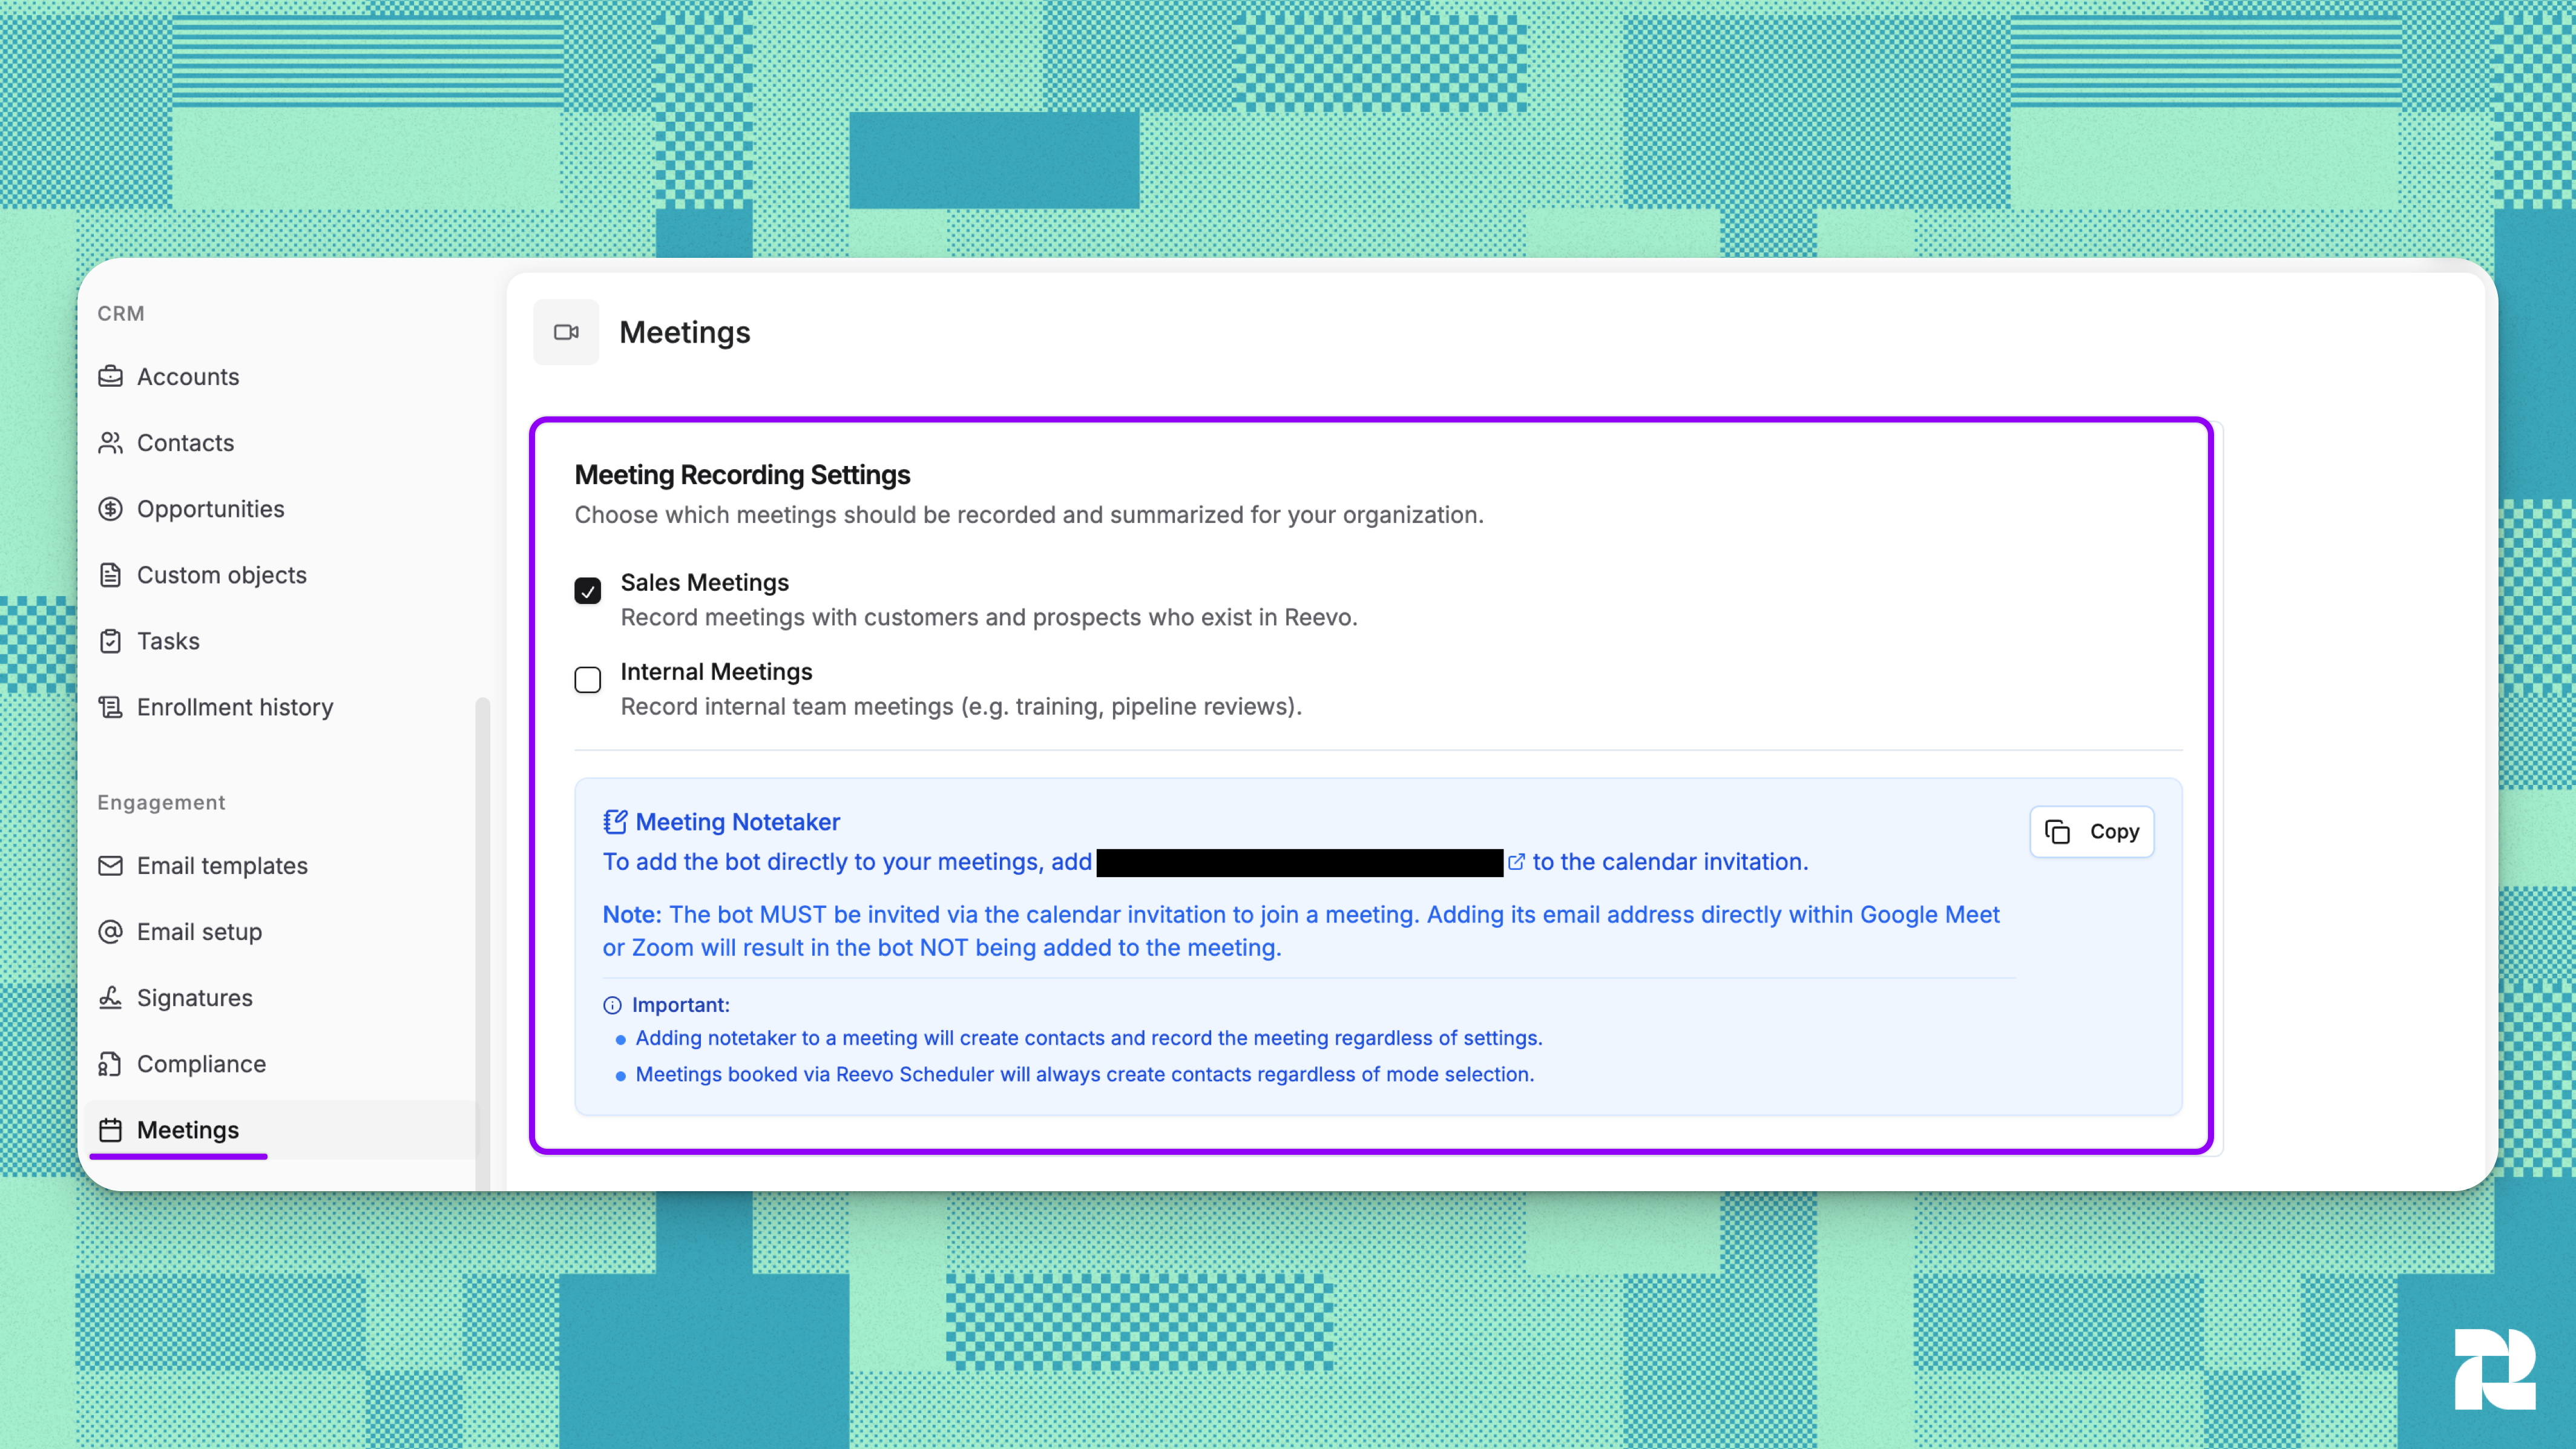This screenshot has width=2576, height=1449.
Task: Click the Email templates envelope icon
Action: (110, 866)
